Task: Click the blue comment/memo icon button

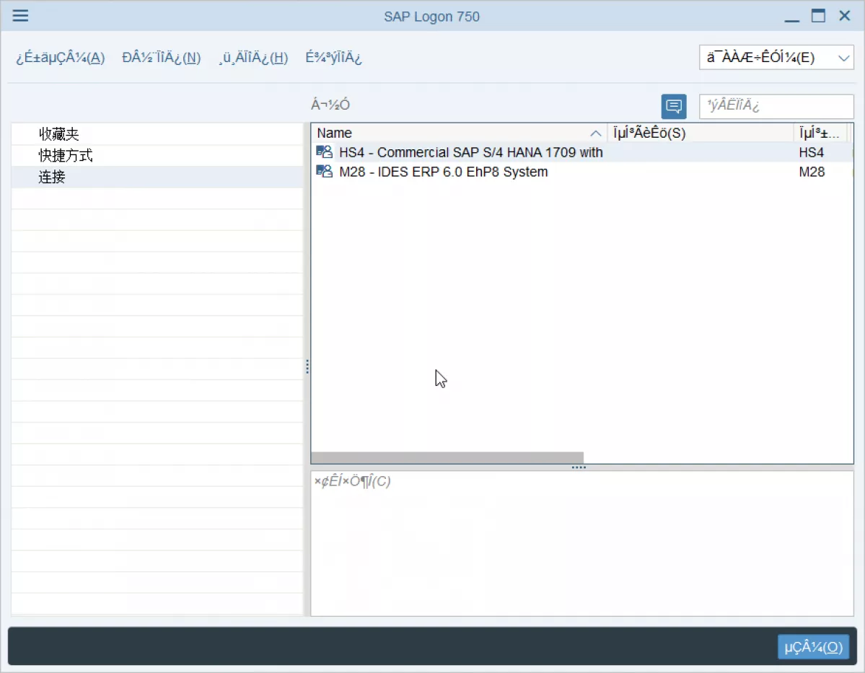Action: click(x=674, y=106)
